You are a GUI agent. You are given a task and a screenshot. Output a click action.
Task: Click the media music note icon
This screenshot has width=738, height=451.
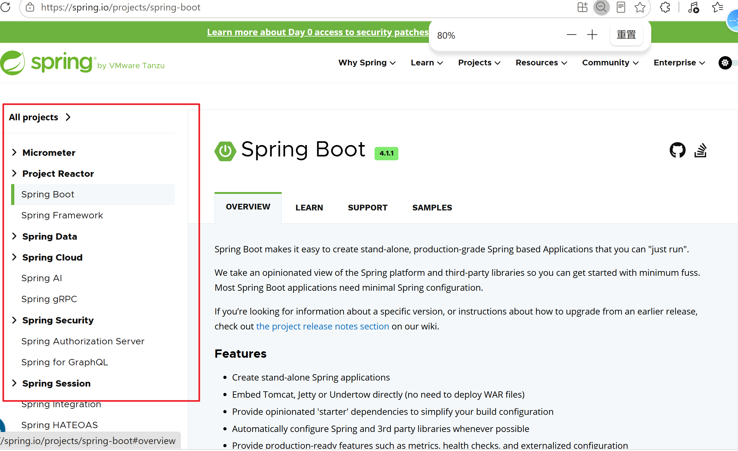pos(693,7)
